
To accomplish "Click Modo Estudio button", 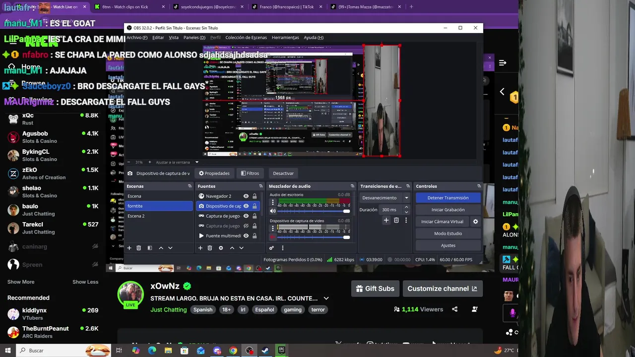I will pyautogui.click(x=448, y=234).
